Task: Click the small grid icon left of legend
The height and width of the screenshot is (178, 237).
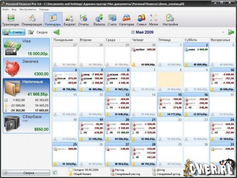Action: pos(55,173)
